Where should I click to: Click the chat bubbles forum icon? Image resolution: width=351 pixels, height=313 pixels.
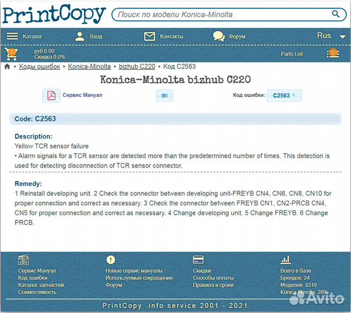tap(219, 36)
